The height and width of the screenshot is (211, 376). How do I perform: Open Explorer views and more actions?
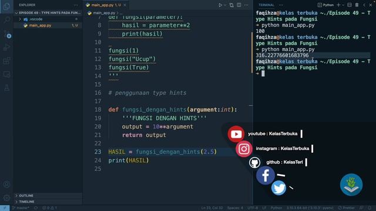tap(76, 5)
